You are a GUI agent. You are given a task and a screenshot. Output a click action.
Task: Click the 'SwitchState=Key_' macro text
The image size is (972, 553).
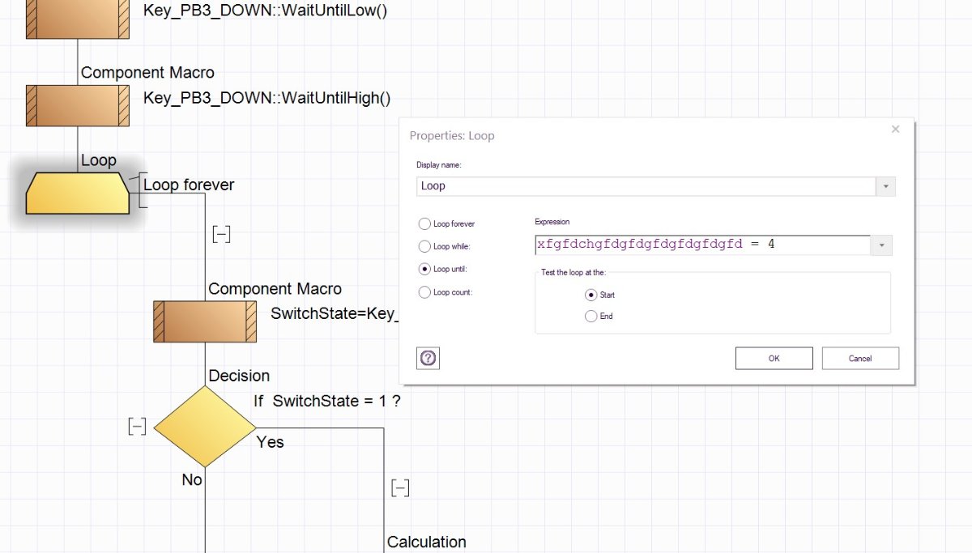point(335,313)
